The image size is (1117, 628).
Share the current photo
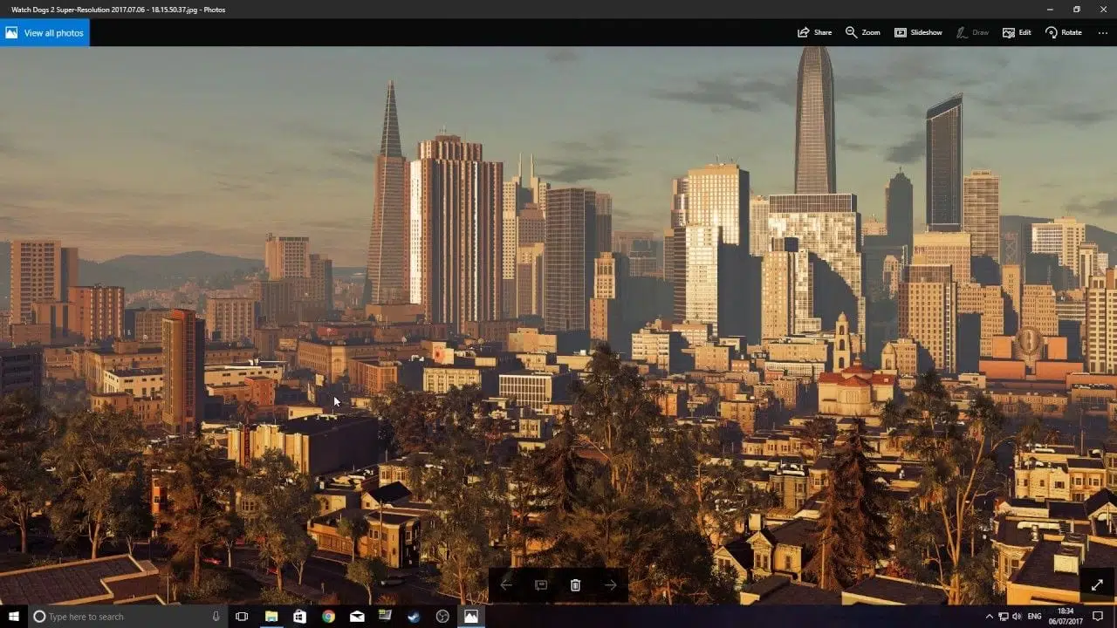[814, 32]
